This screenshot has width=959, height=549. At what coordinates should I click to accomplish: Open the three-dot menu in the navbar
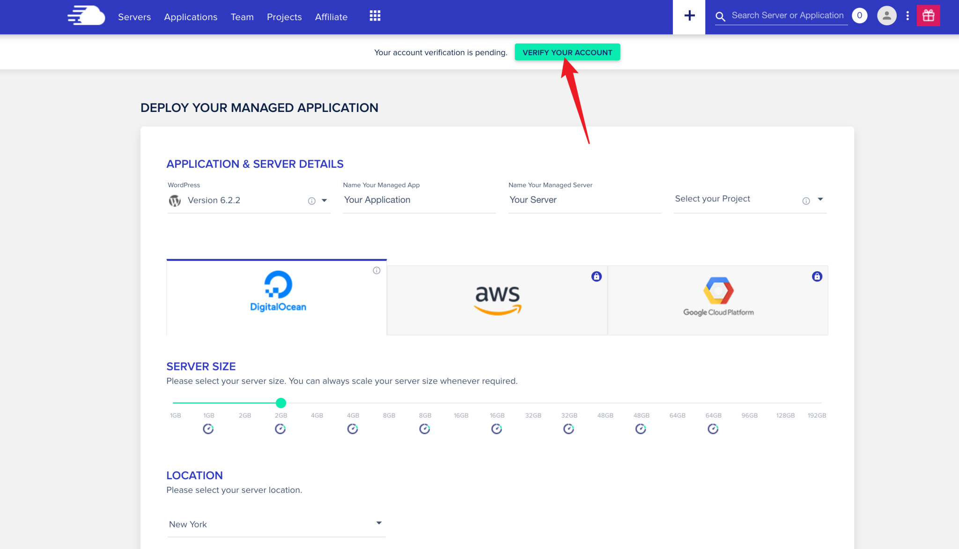(908, 15)
